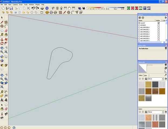Image resolution: width=168 pixels, height=129 pixels.
Task: Click the Open file folder icon
Action: pos(7,8)
